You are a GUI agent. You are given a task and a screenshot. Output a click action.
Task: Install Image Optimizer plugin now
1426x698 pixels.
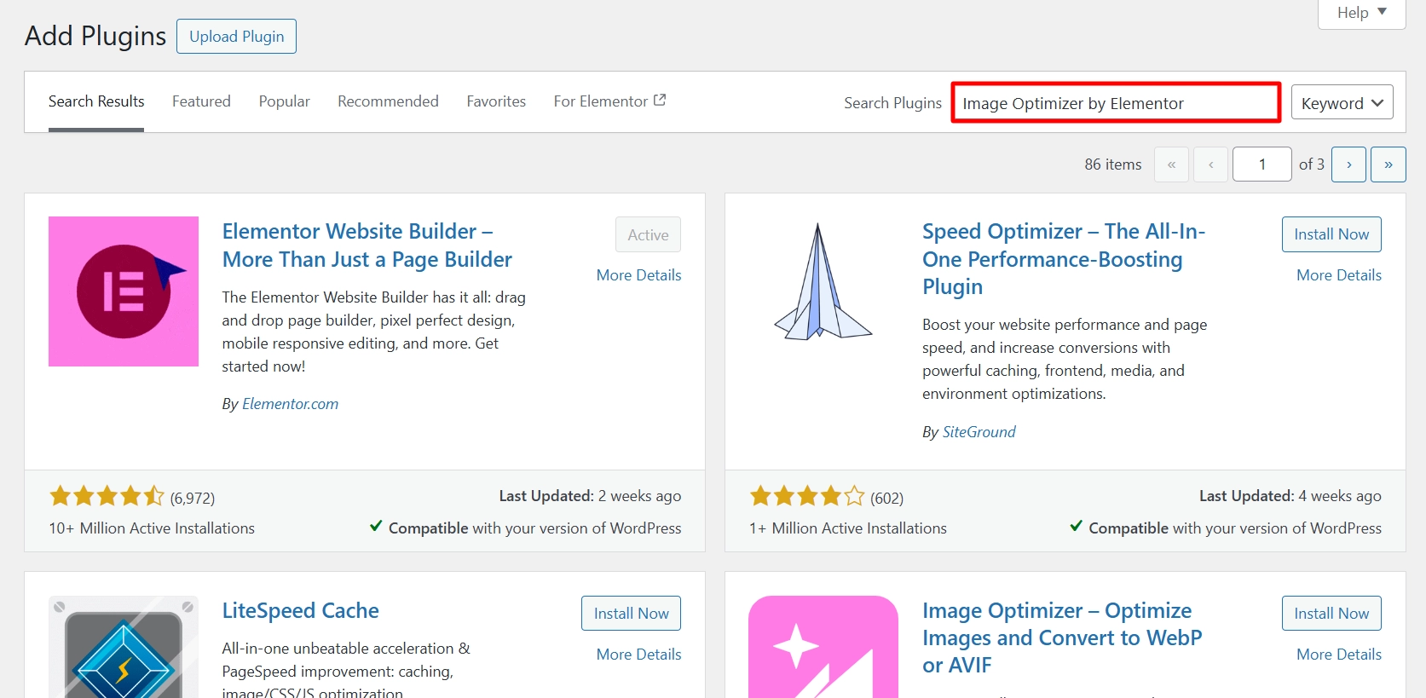point(1331,614)
